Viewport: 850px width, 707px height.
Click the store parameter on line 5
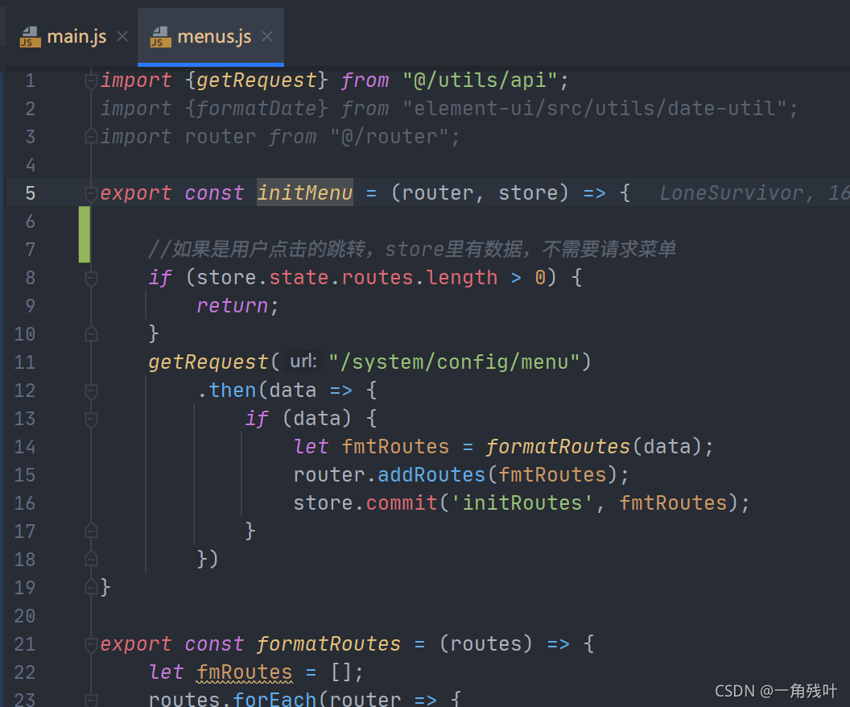click(x=528, y=193)
